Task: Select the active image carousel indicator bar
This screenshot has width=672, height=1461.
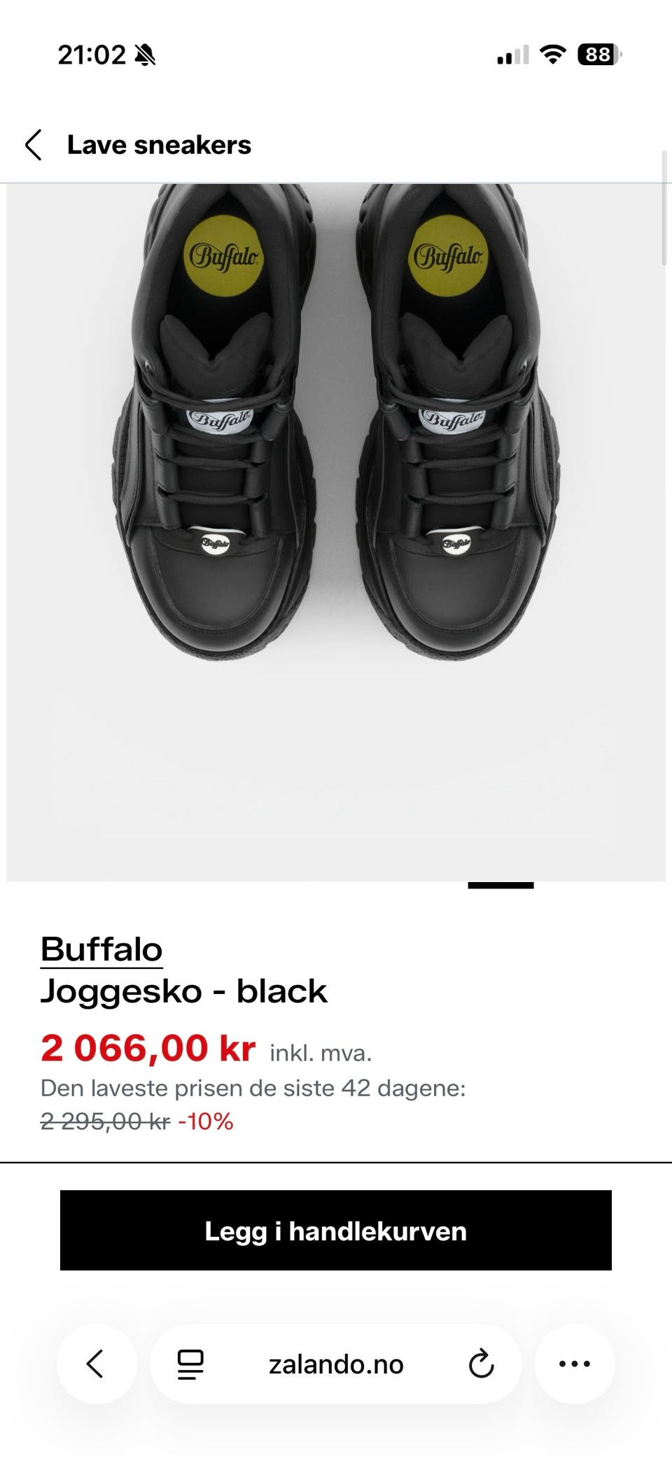Action: [500, 886]
